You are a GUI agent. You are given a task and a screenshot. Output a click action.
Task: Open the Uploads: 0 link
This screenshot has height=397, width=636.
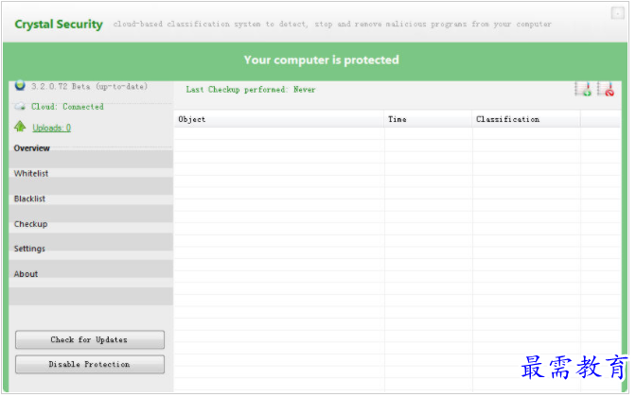(x=51, y=128)
